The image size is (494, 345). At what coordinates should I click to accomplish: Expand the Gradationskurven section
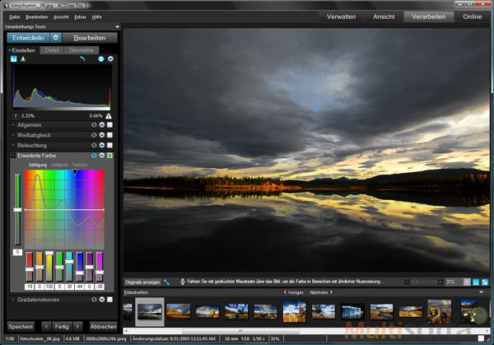pyautogui.click(x=13, y=300)
